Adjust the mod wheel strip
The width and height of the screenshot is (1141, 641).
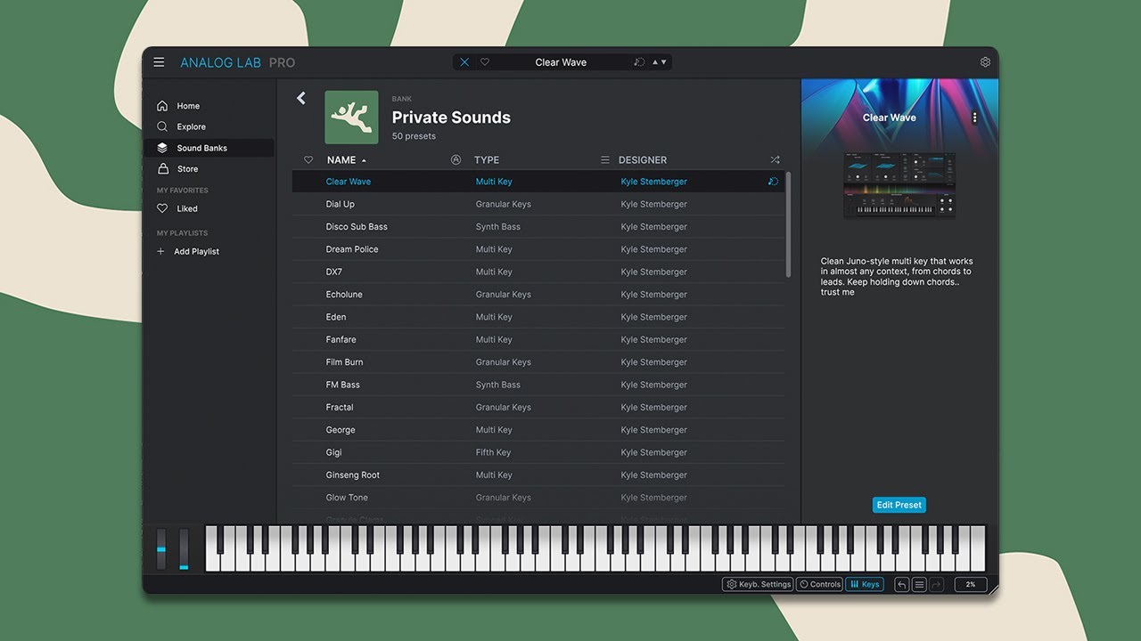184,549
